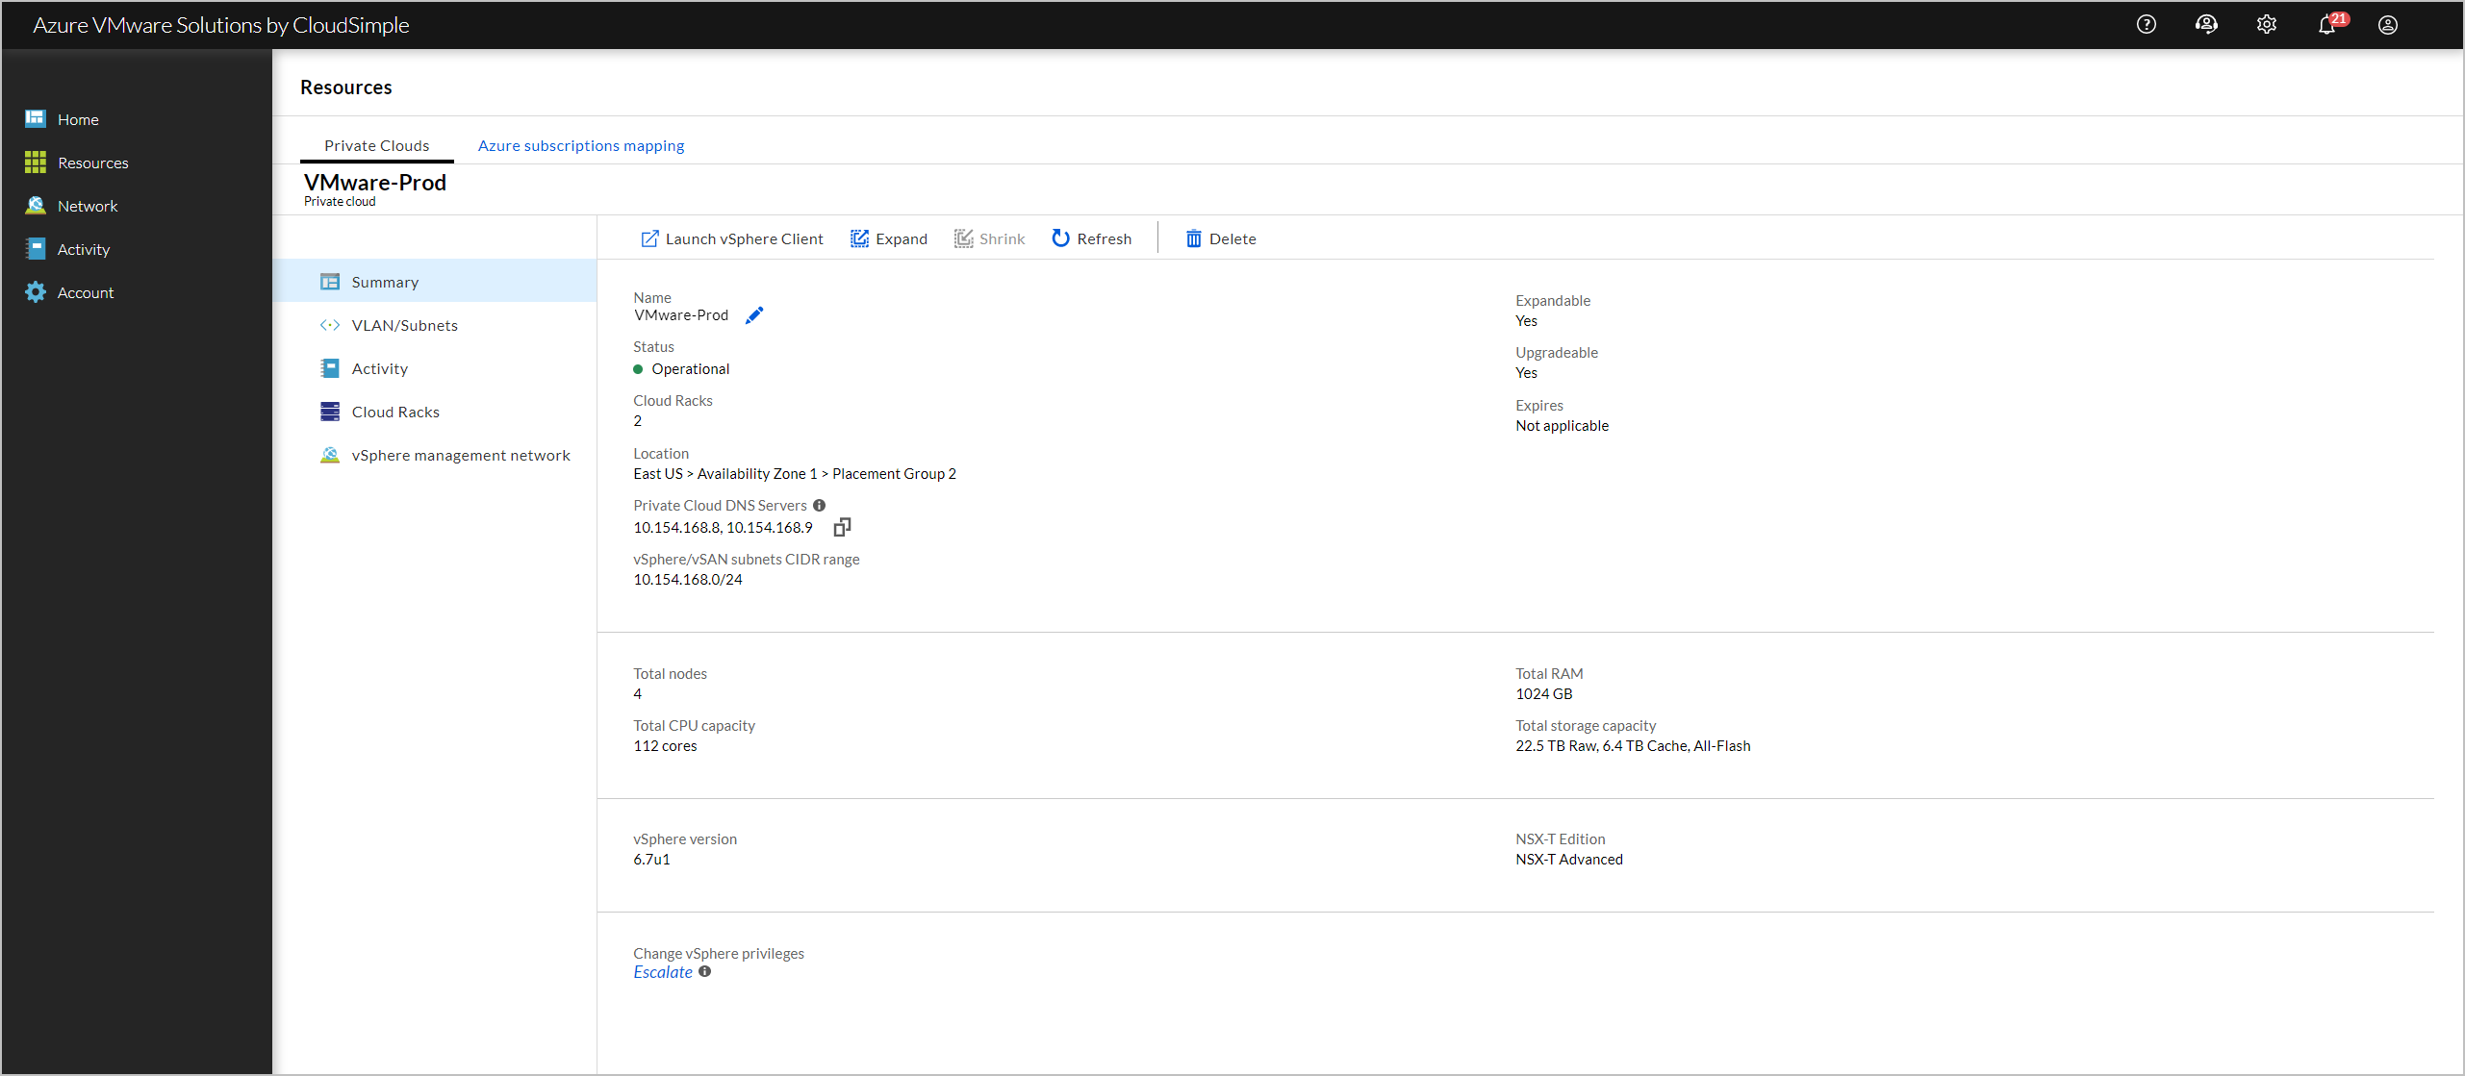Select the Azure subscriptions mapping tab
Screen dimensions: 2465x1076
tap(582, 143)
